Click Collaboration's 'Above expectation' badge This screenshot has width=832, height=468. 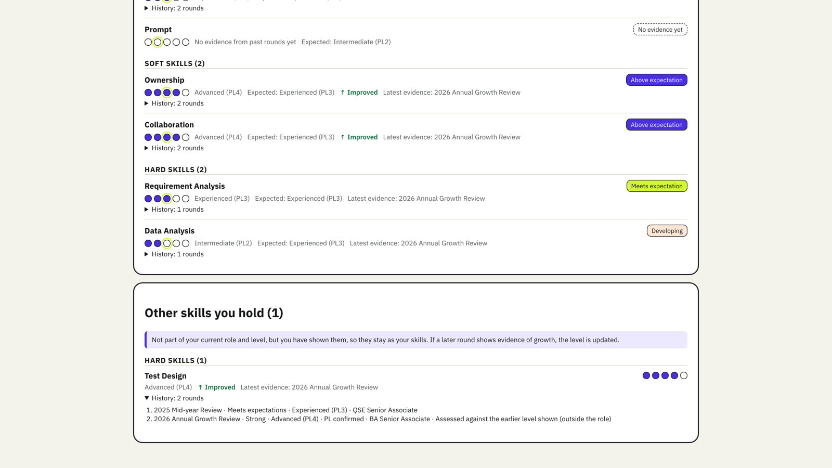point(657,125)
